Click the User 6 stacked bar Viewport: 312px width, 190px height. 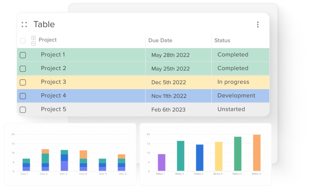click(121, 163)
